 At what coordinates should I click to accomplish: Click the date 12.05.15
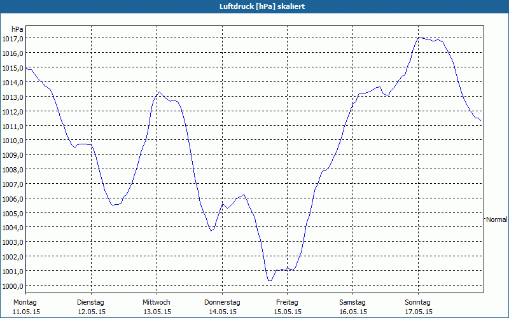(92, 312)
